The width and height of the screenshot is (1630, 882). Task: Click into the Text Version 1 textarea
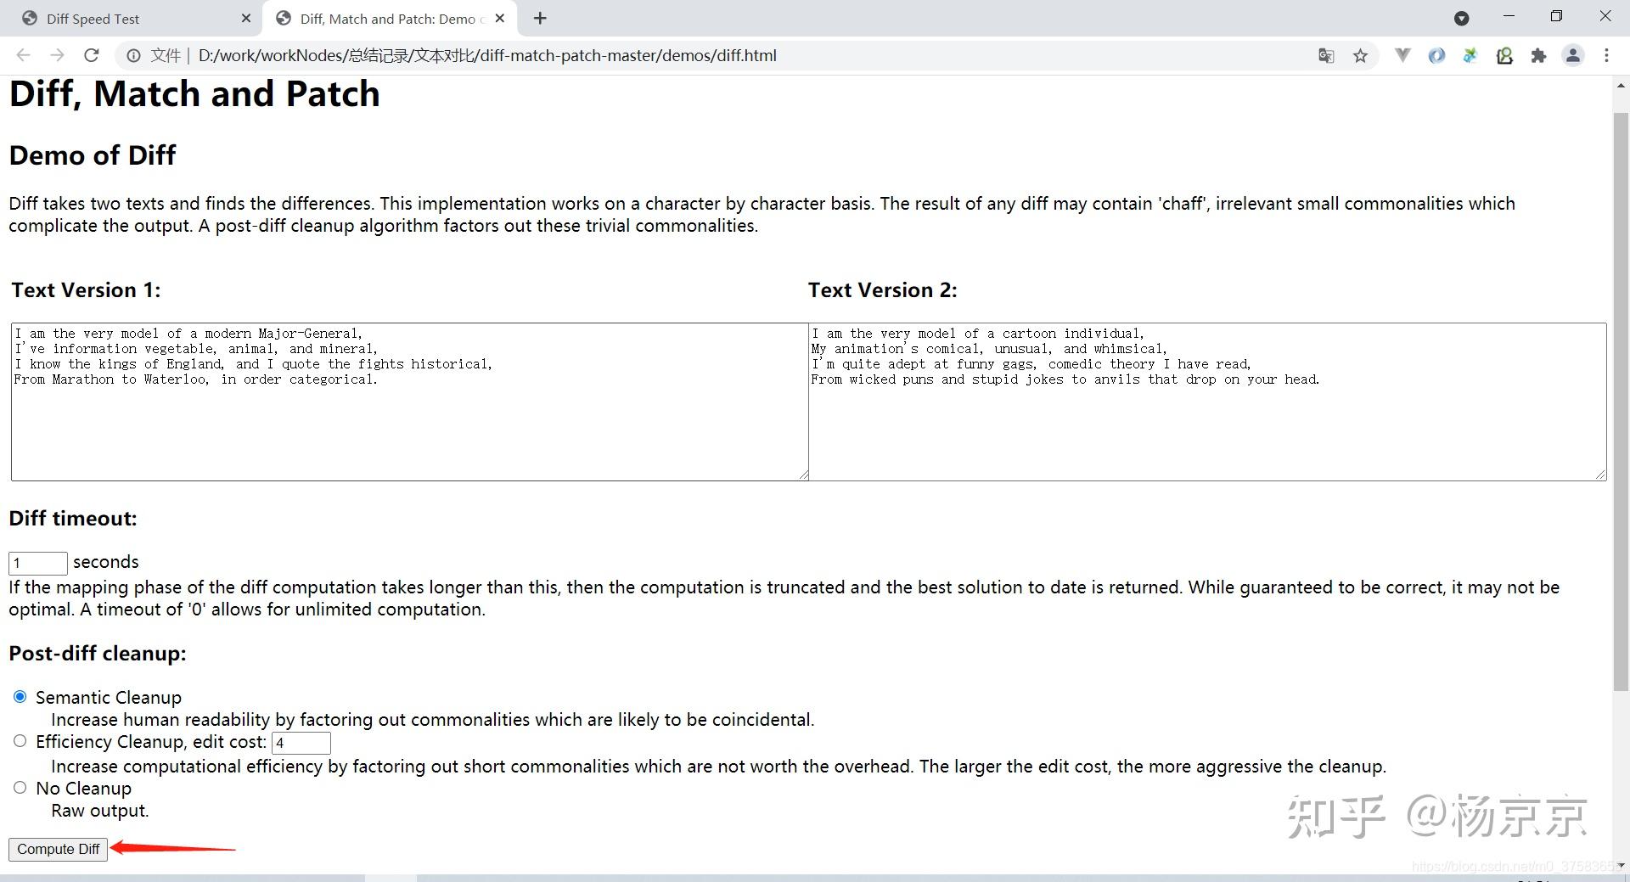pos(409,402)
